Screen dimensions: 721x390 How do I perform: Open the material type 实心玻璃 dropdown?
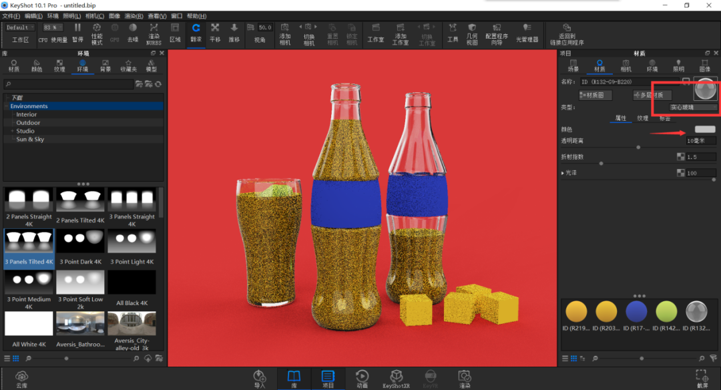point(693,107)
